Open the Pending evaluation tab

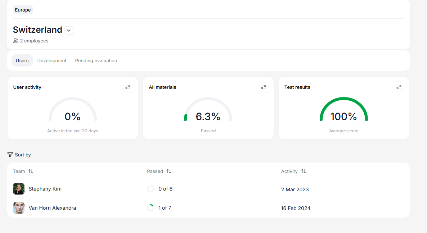[x=96, y=60]
